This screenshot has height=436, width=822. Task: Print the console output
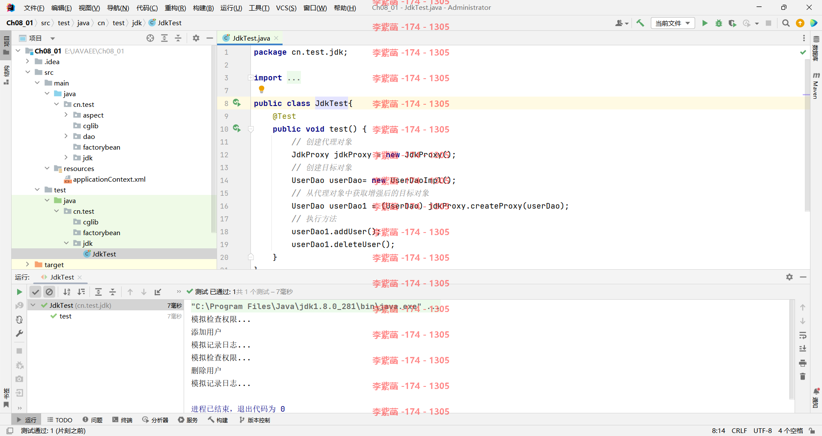[x=803, y=363]
